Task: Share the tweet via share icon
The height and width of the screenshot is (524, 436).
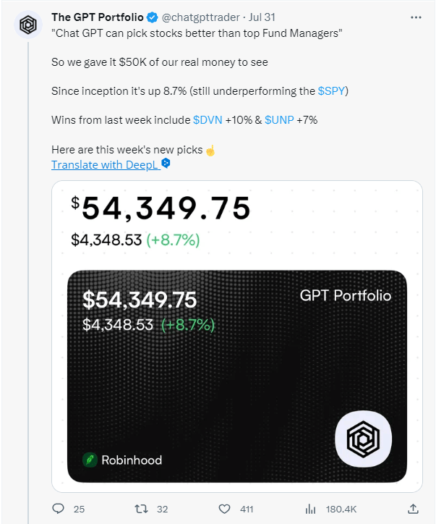Action: 413,509
